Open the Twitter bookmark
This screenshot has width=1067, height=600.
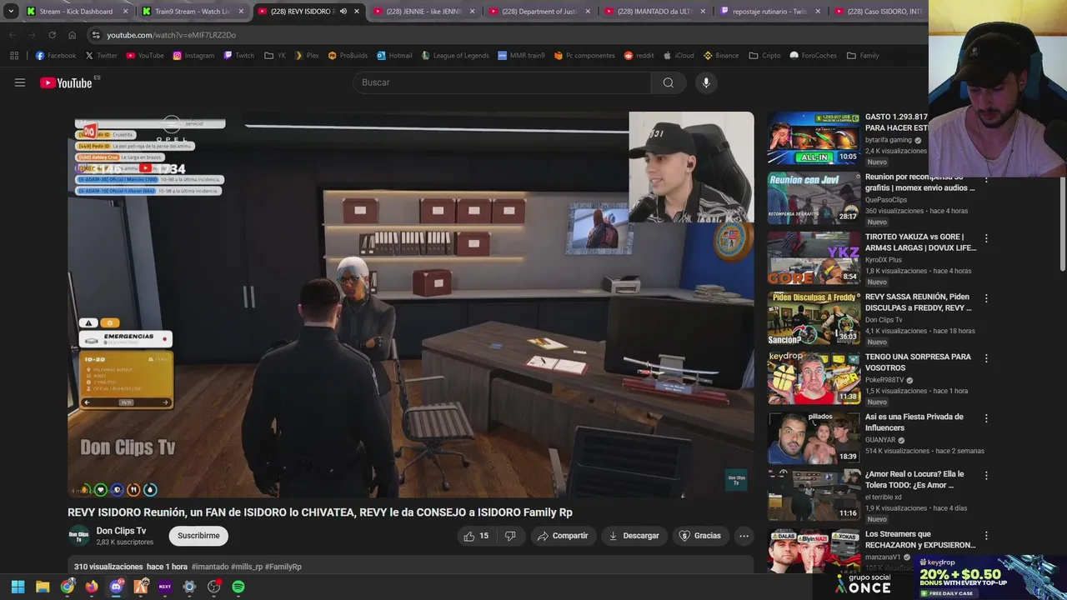100,56
